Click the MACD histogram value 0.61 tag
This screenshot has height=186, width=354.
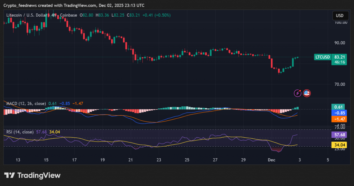coord(338,107)
